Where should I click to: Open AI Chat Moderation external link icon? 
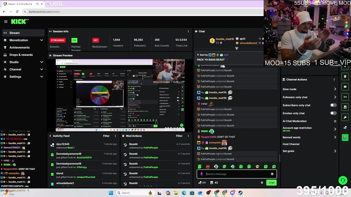tap(335, 121)
